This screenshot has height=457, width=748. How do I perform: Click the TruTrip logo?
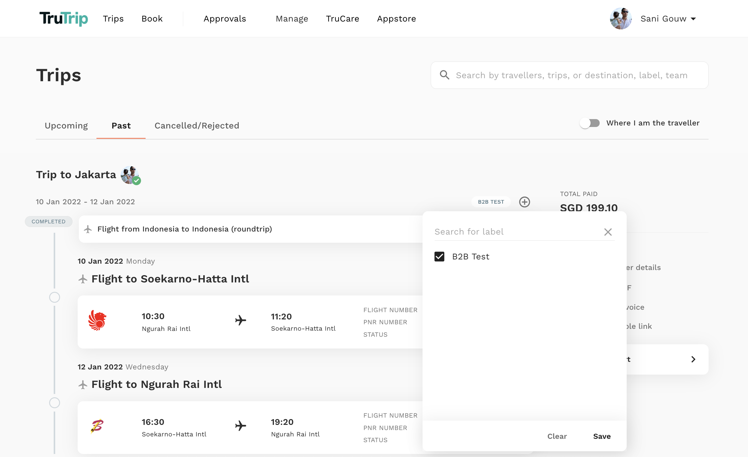(64, 18)
